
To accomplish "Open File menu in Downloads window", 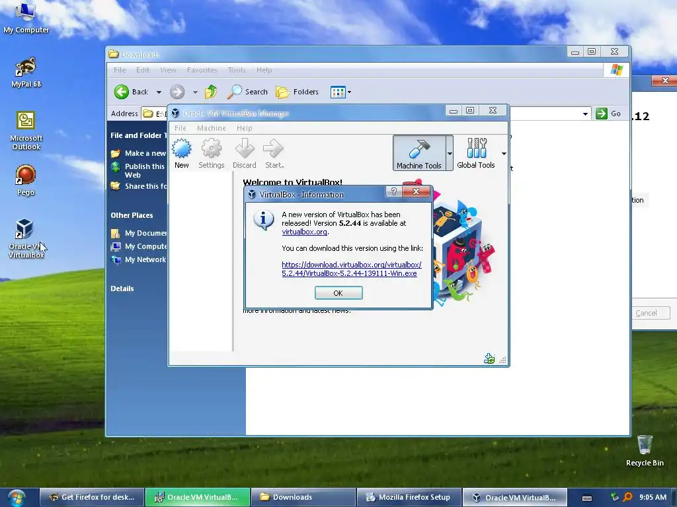I will coord(120,70).
